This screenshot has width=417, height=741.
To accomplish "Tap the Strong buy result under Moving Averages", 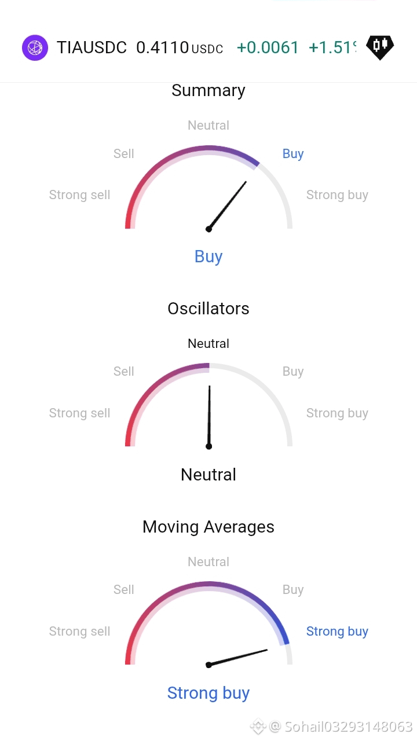I will 209,693.
